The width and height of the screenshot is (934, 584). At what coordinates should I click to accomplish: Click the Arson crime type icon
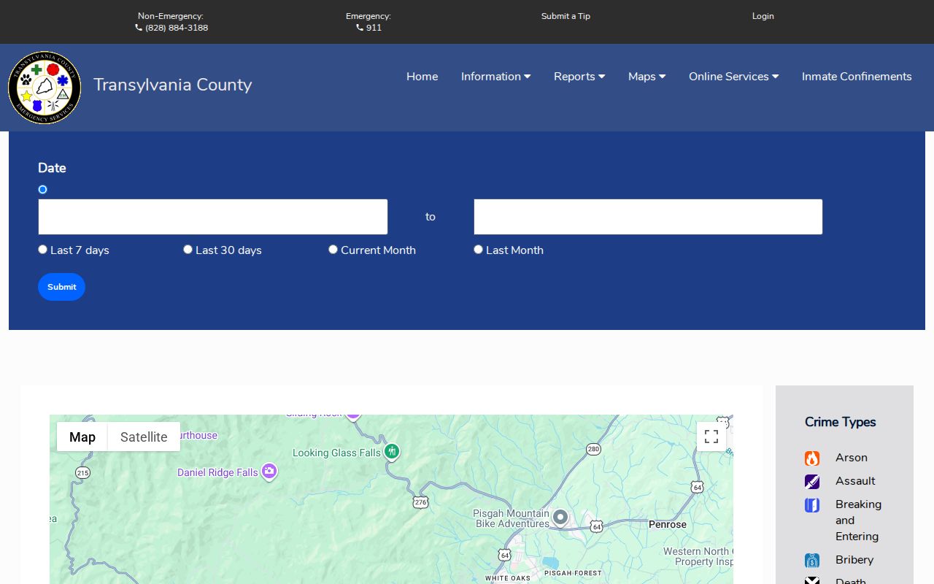pos(812,458)
